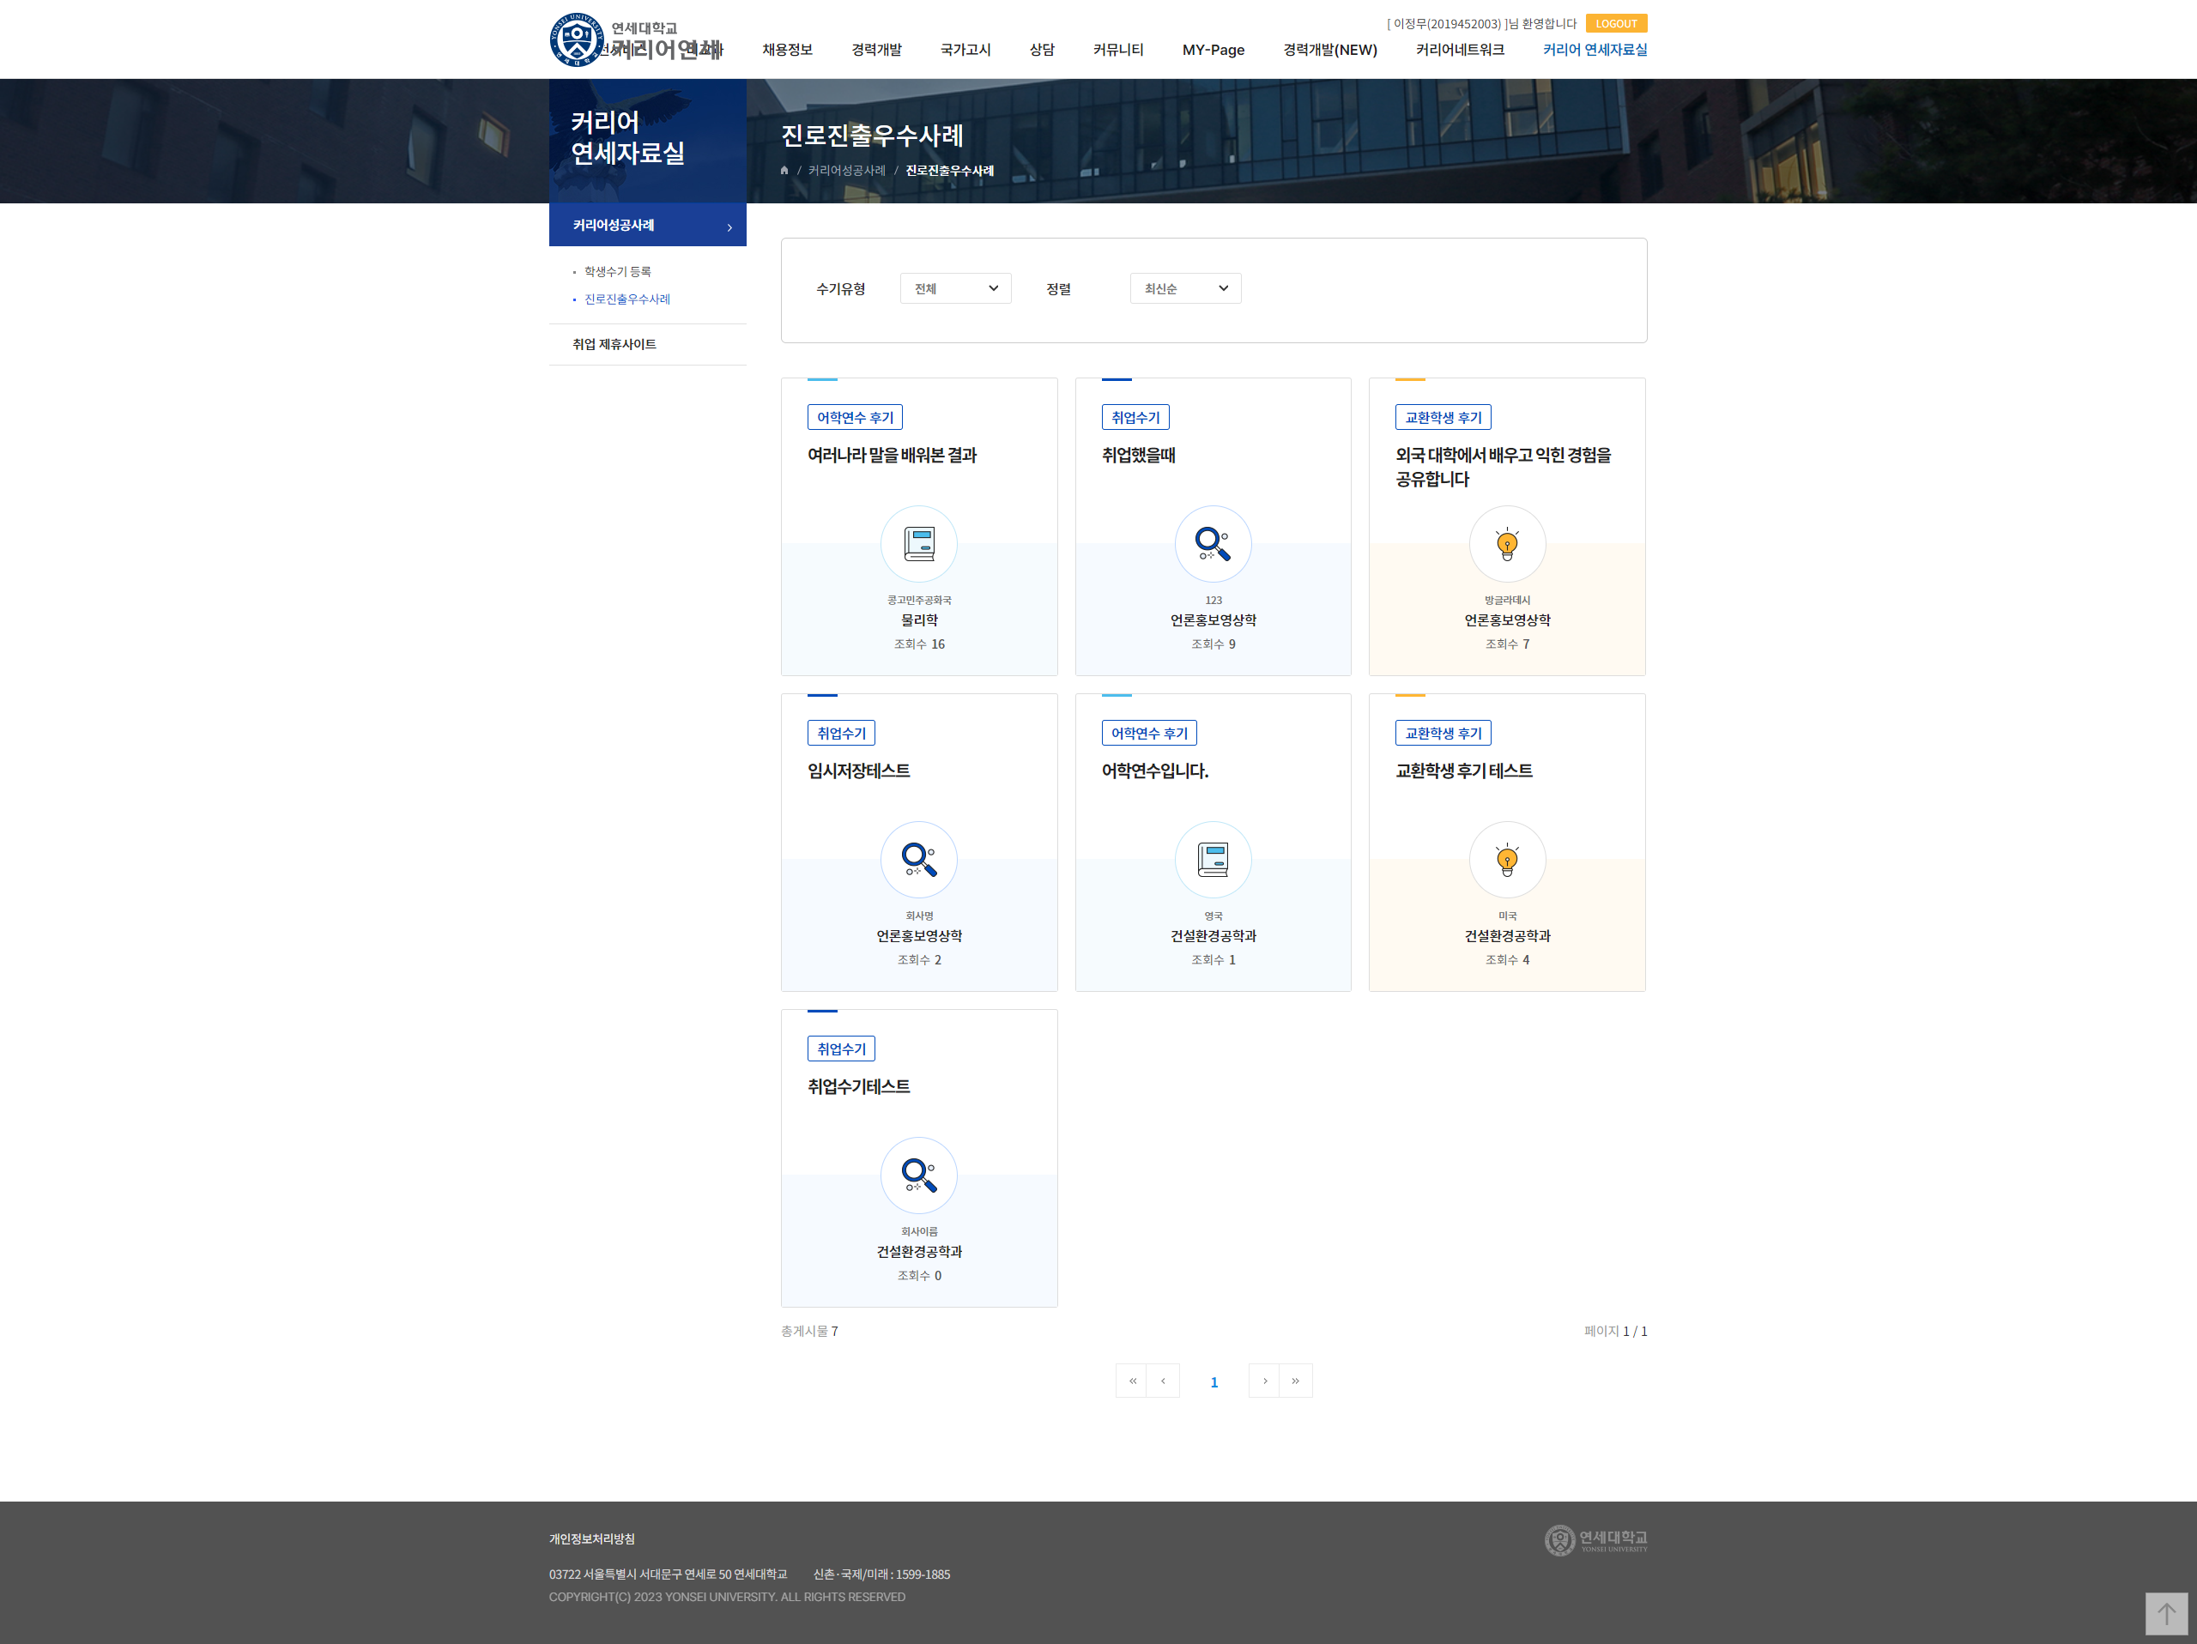Click 취업 제휴사이트 in sidebar

614,344
